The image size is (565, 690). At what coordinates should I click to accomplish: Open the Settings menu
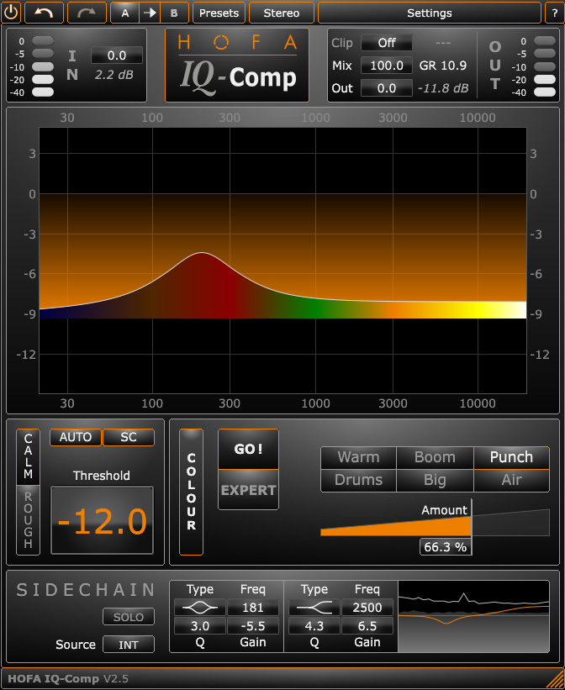click(430, 13)
